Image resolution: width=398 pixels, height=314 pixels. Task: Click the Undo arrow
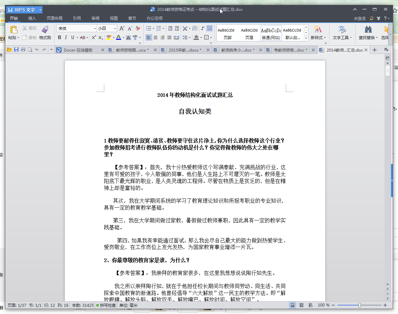[x=37, y=50]
